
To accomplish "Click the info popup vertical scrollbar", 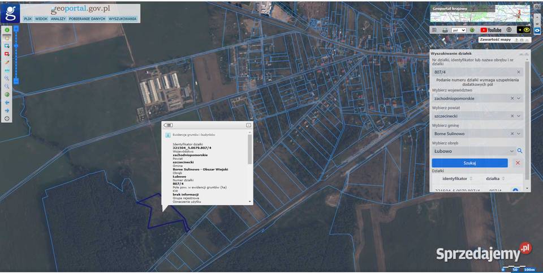I will (249, 150).
